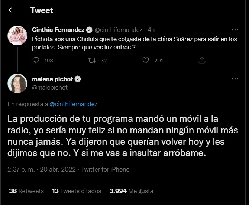Click the share icon on Cinthia's tweet
249x205 pixels.
point(202,60)
